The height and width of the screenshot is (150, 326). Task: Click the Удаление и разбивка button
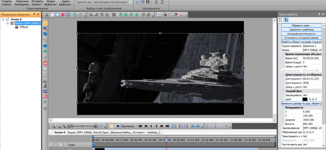(301, 30)
